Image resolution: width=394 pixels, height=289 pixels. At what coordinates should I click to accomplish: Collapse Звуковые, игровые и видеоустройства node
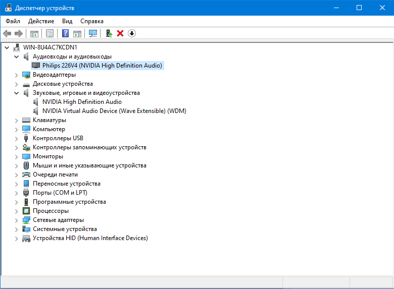[16, 93]
